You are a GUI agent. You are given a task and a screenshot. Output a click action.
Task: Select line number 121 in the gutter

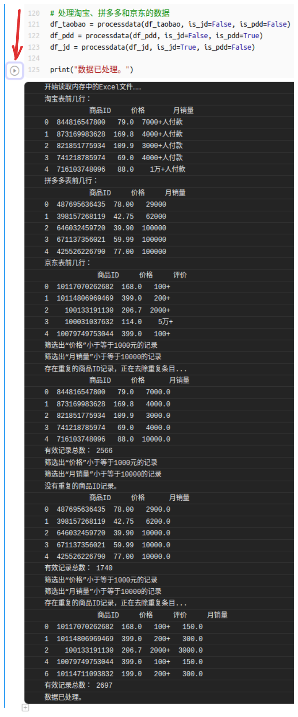click(34, 24)
